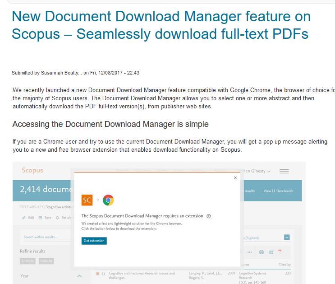Click the Set alert bell icon
The image size is (335, 284).
57,218
